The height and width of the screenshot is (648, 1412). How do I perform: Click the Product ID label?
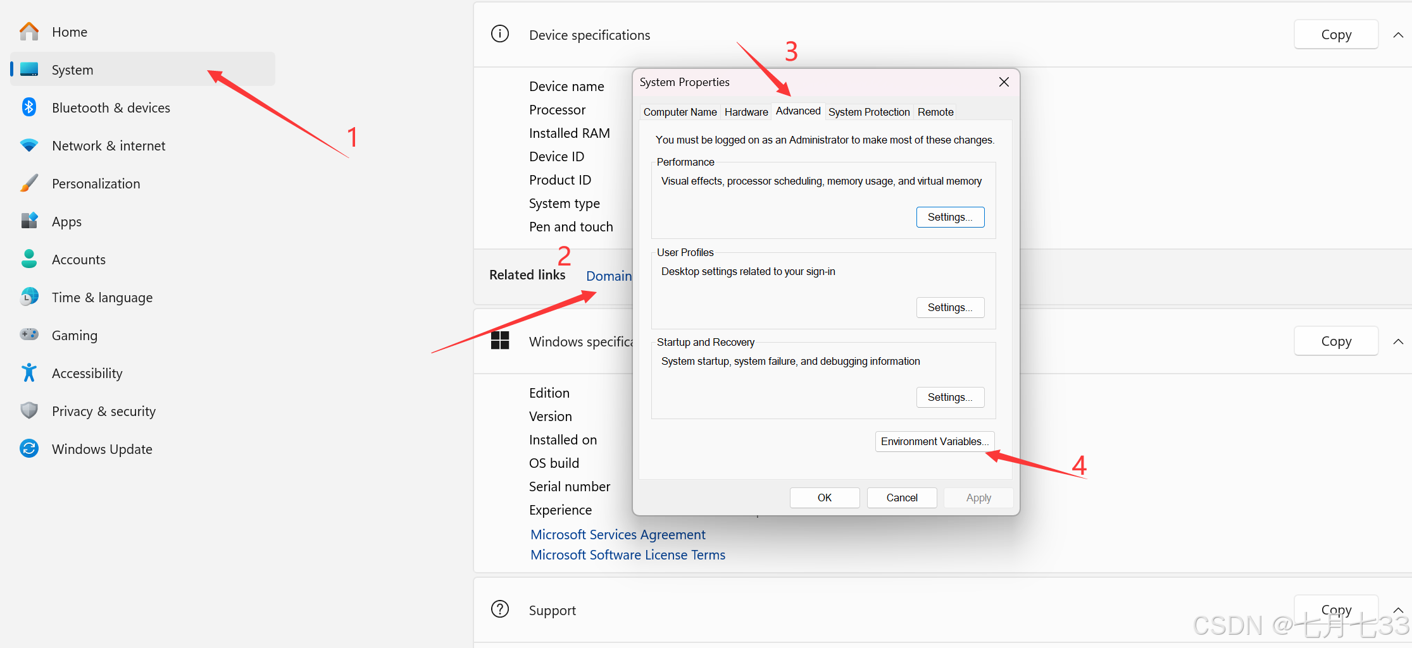point(560,180)
